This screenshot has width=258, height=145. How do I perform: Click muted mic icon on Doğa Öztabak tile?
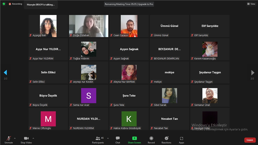click(71, 35)
